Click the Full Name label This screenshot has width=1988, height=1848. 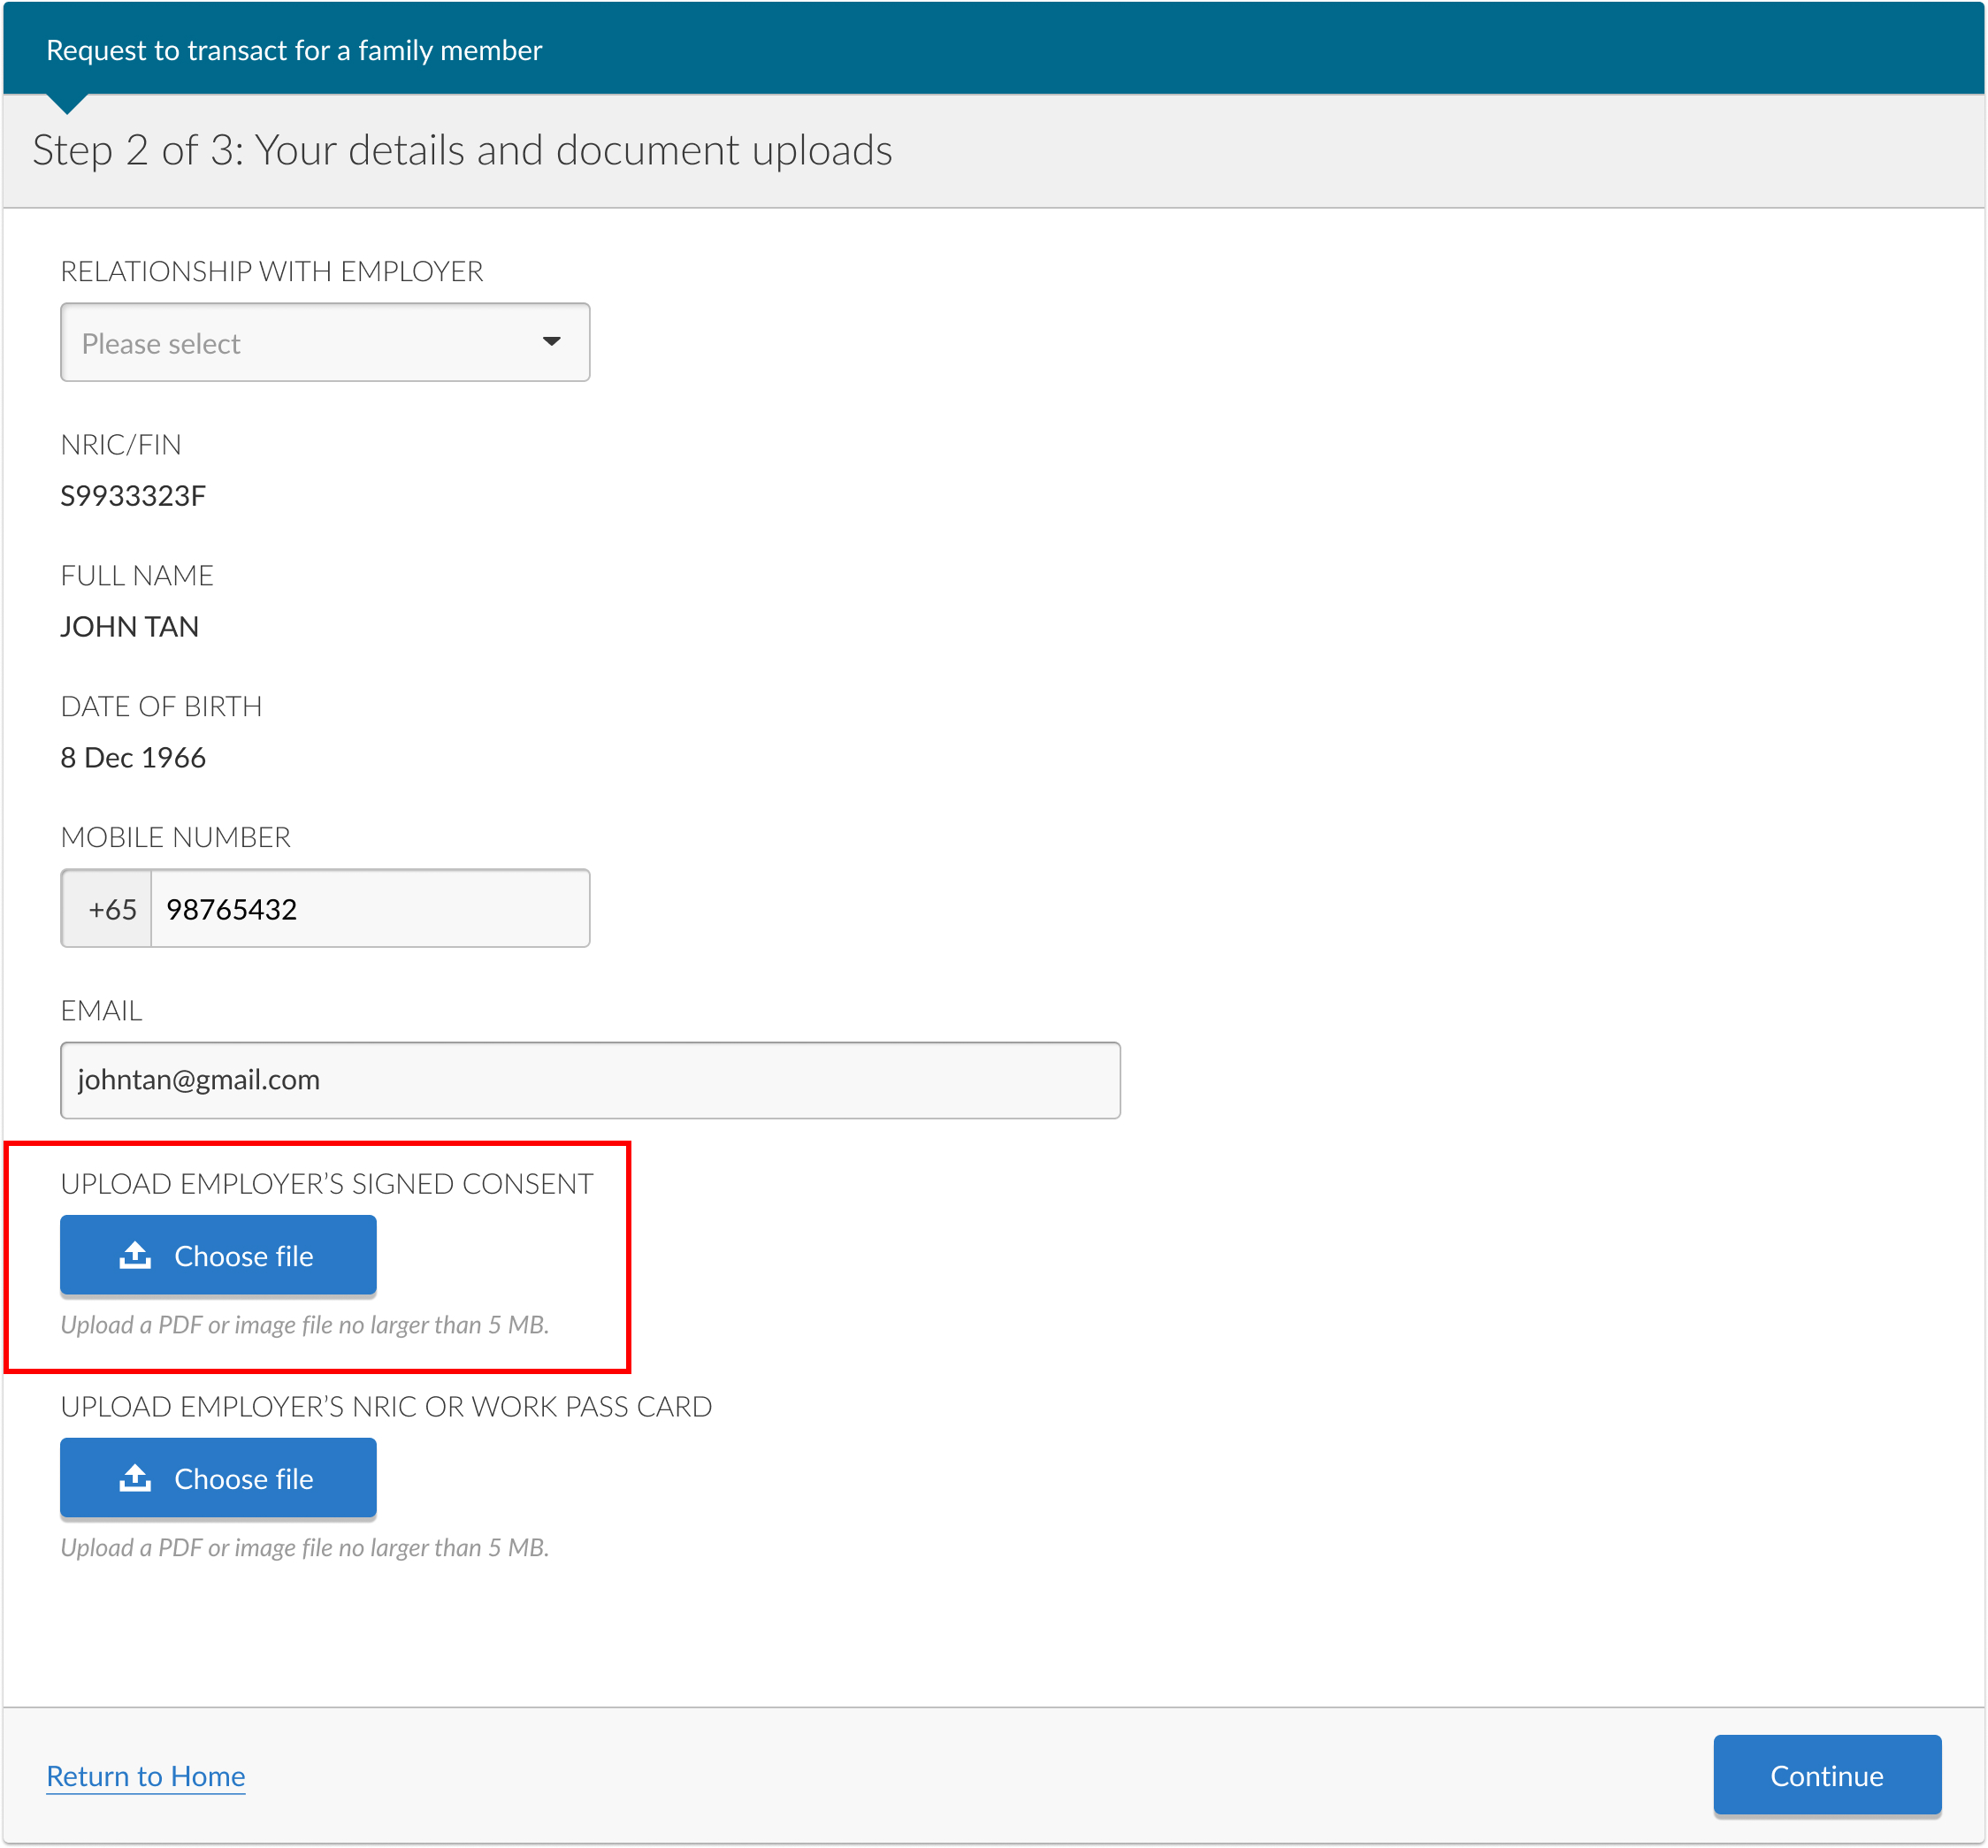pos(137,576)
